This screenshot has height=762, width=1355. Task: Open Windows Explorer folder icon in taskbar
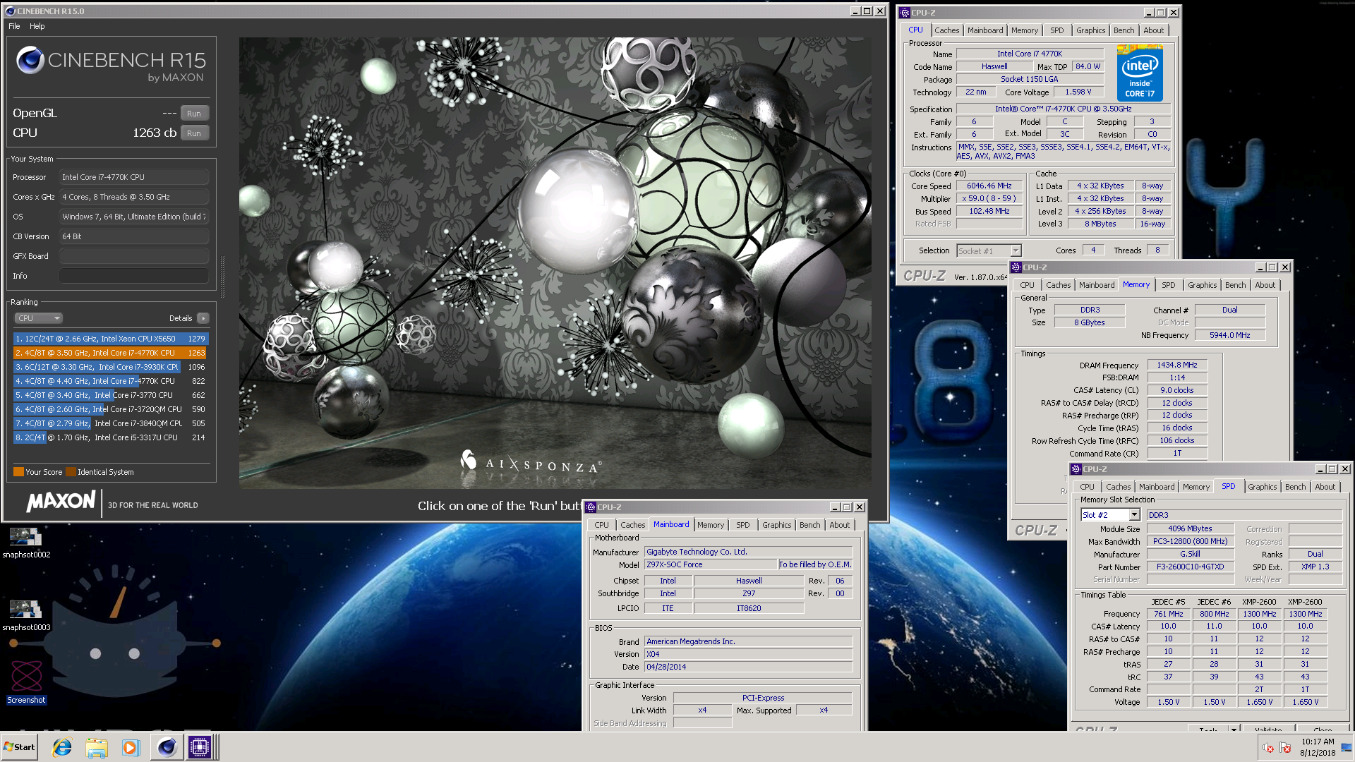click(x=97, y=747)
